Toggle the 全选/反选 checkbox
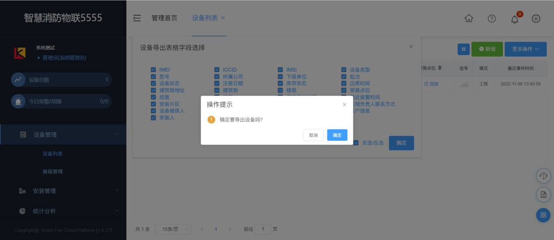Screen dimensions: 554x240 pos(356,143)
